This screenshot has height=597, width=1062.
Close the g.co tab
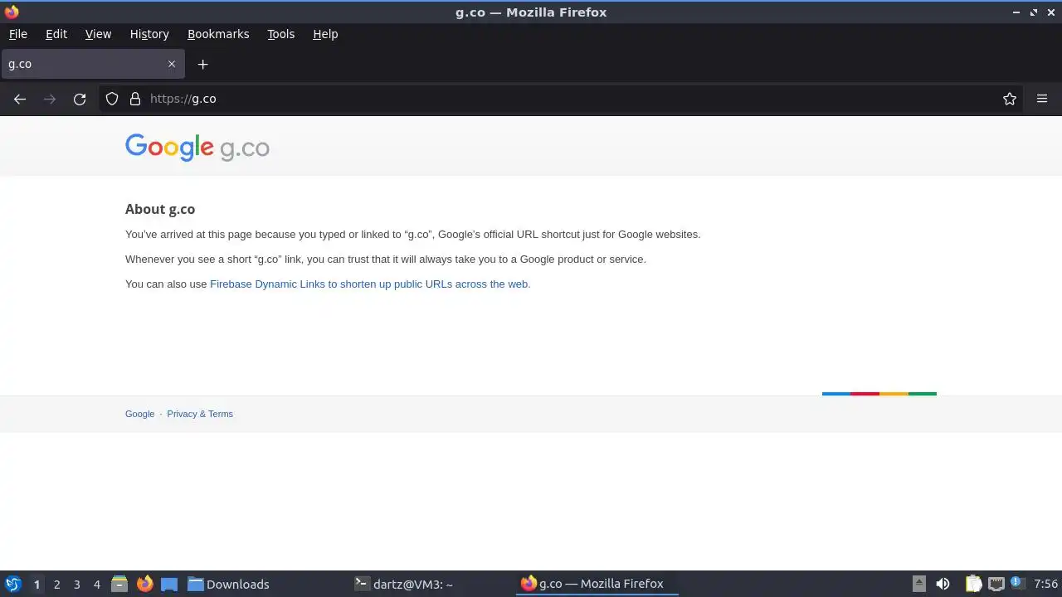(172, 64)
